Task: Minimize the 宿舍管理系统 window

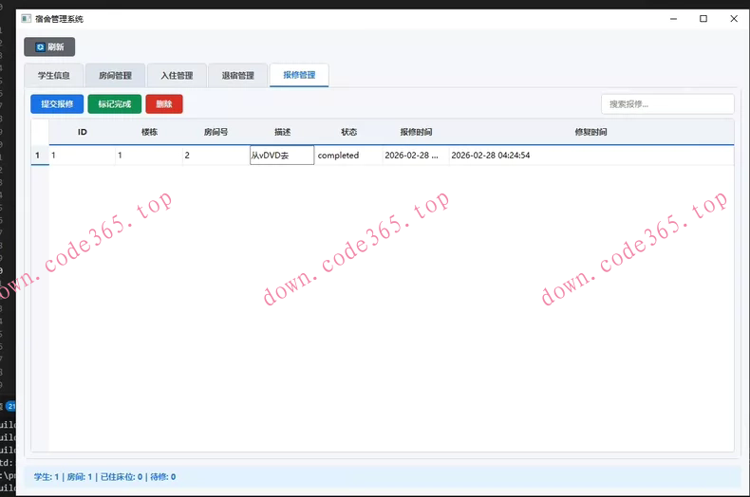Action: 673,19
